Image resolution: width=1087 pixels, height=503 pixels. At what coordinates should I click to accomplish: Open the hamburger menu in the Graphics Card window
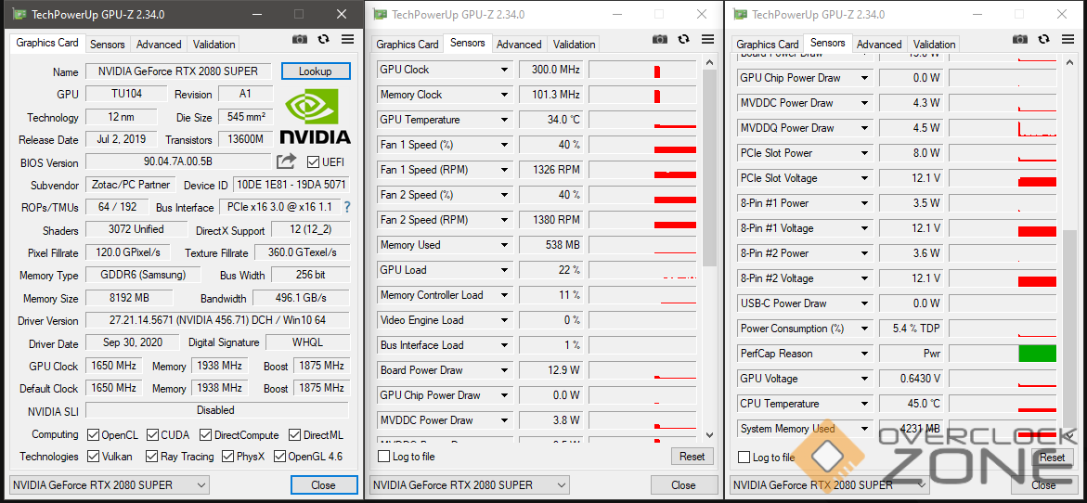(347, 40)
